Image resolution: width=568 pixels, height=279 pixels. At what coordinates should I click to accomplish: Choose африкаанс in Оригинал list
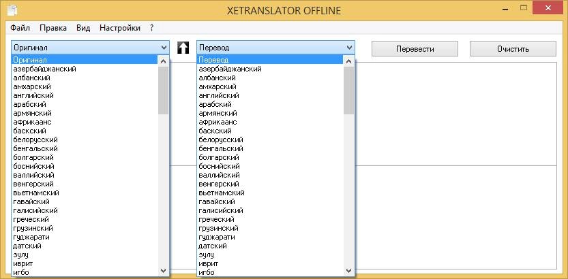(x=85, y=122)
